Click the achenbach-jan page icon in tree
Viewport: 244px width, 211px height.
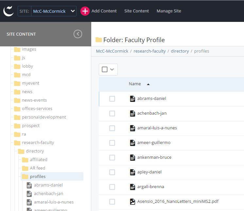click(29, 194)
